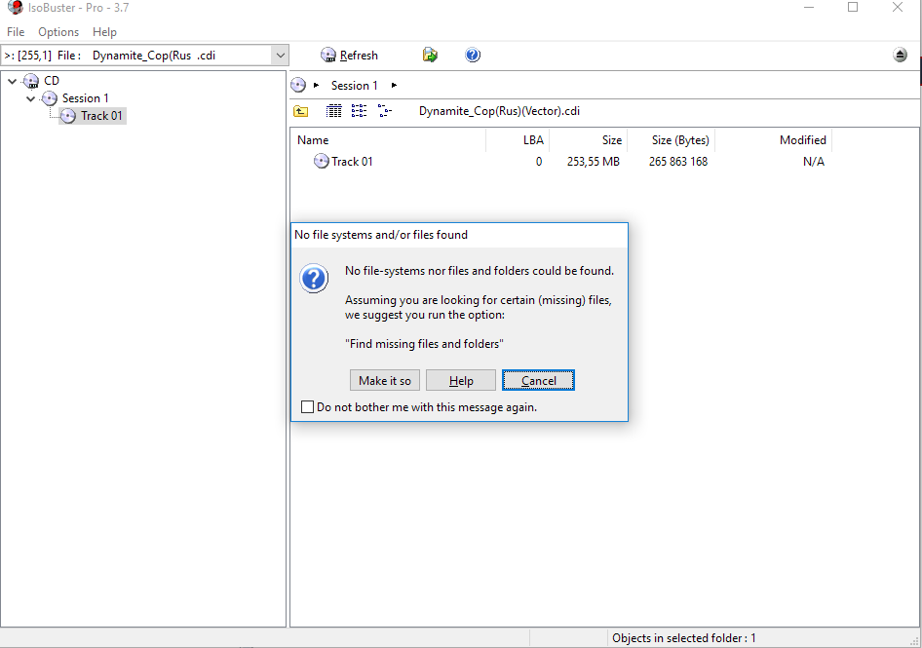Open the Help menu in the menu bar
Screen dimensions: 922x648
coord(104,32)
